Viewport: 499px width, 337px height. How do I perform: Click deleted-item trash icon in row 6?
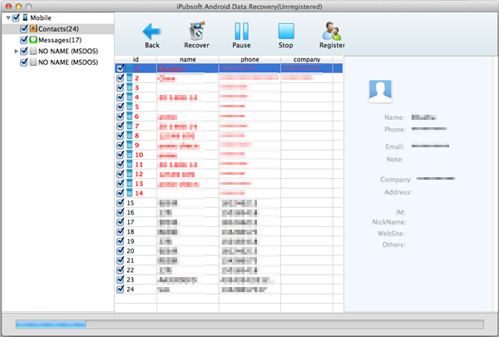coord(129,116)
